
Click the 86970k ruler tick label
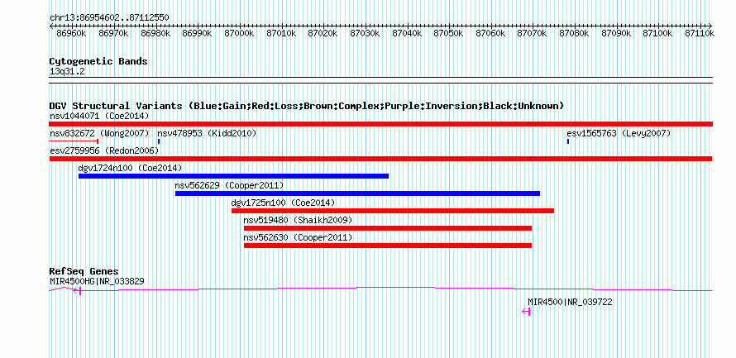pyautogui.click(x=113, y=33)
